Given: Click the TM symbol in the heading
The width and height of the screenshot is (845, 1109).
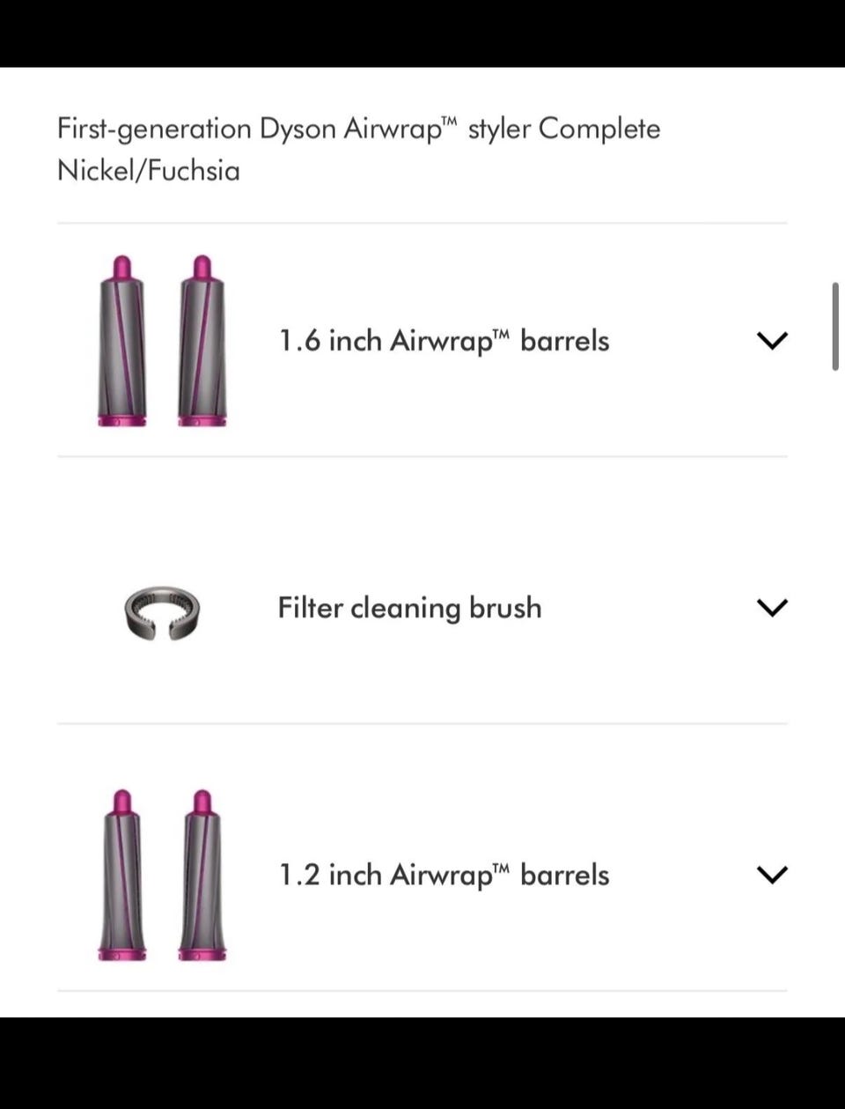Looking at the screenshot, I should (450, 122).
